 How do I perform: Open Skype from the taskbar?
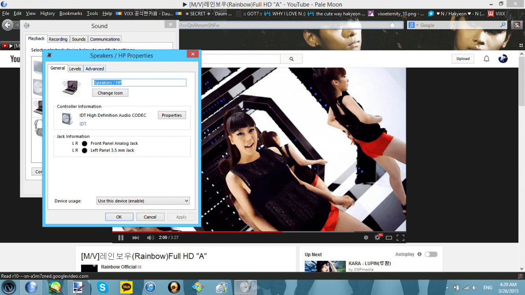tap(102, 288)
